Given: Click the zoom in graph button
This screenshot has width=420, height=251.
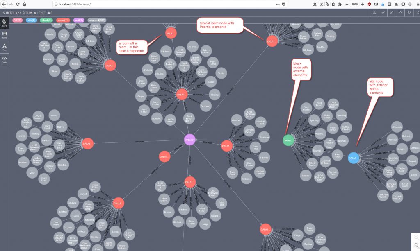Looking at the screenshot, I should pos(415,237).
